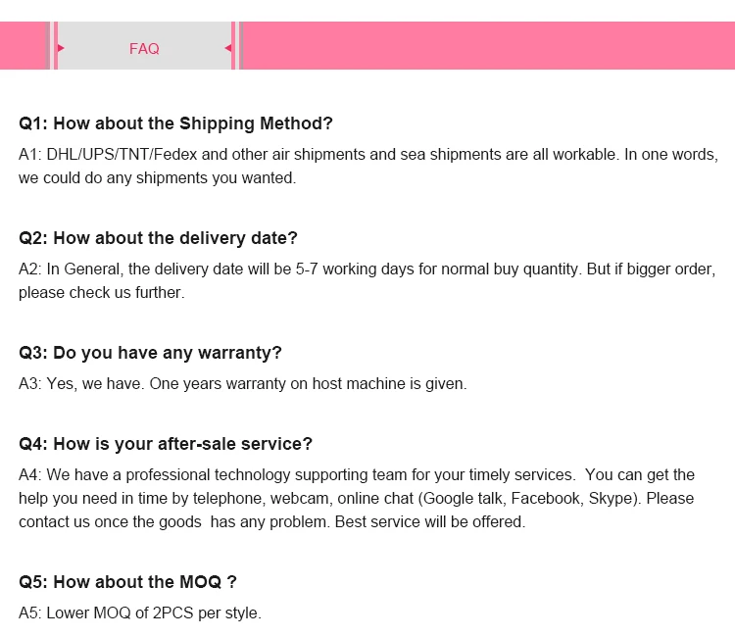Click the A2 line about 5-7 working days
Screen dimensions: 735x637
coord(367,269)
